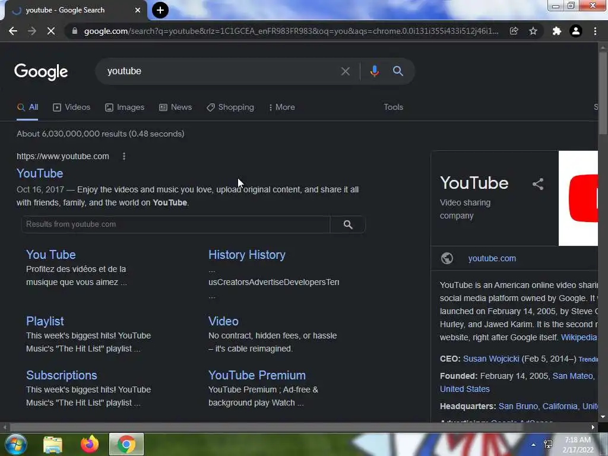Click the vertical scrollbar down arrow
This screenshot has width=608, height=456.
603,417
